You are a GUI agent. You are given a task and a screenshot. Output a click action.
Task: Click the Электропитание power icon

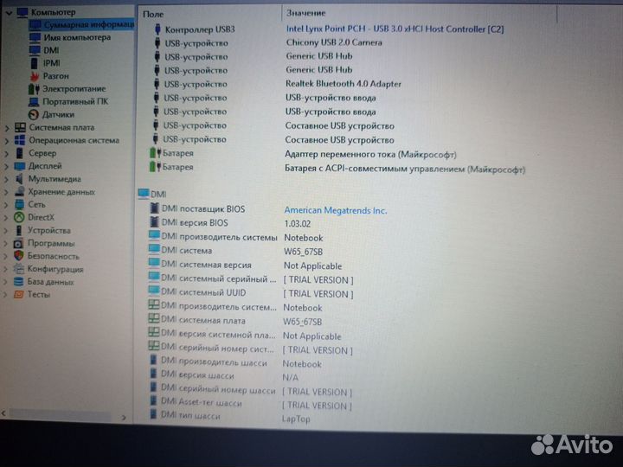(34, 89)
